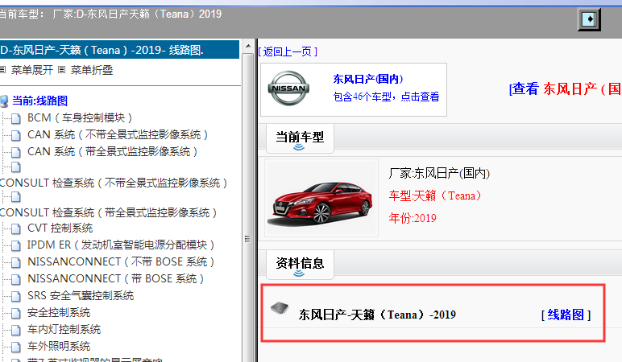This screenshot has height=362, width=622.
Task: Click the red Teana car thumbnail
Action: pyautogui.click(x=321, y=198)
